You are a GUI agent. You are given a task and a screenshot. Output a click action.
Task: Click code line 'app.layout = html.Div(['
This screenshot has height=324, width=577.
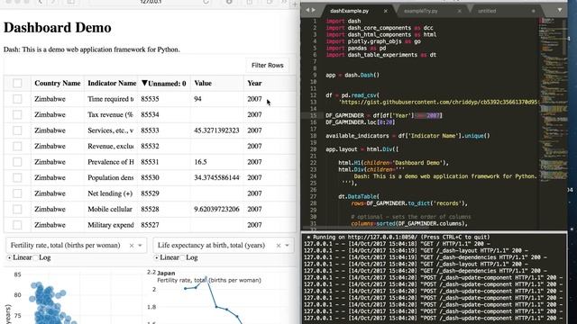[362, 149]
